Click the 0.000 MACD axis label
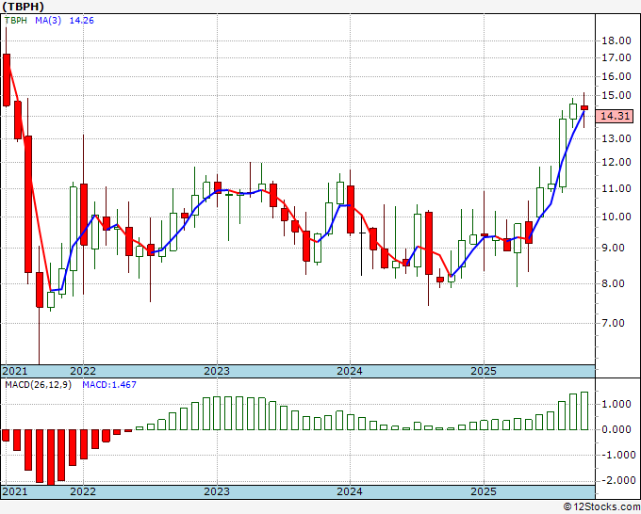641x514 pixels. (x=616, y=429)
